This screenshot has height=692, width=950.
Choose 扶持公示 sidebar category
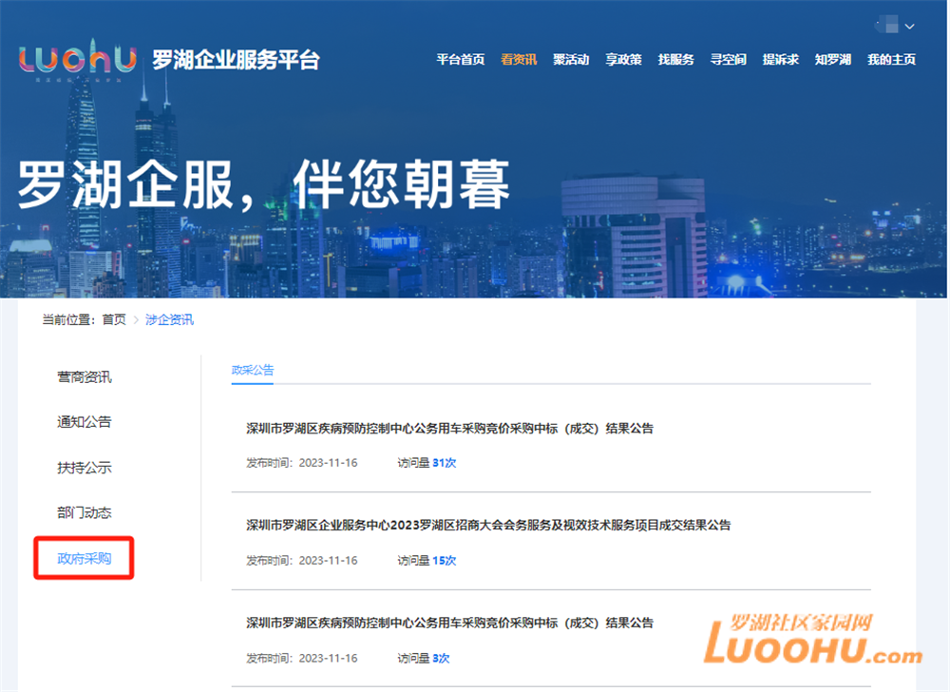(x=84, y=468)
